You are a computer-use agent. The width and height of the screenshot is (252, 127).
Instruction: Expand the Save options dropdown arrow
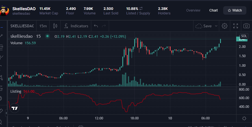(216, 26)
